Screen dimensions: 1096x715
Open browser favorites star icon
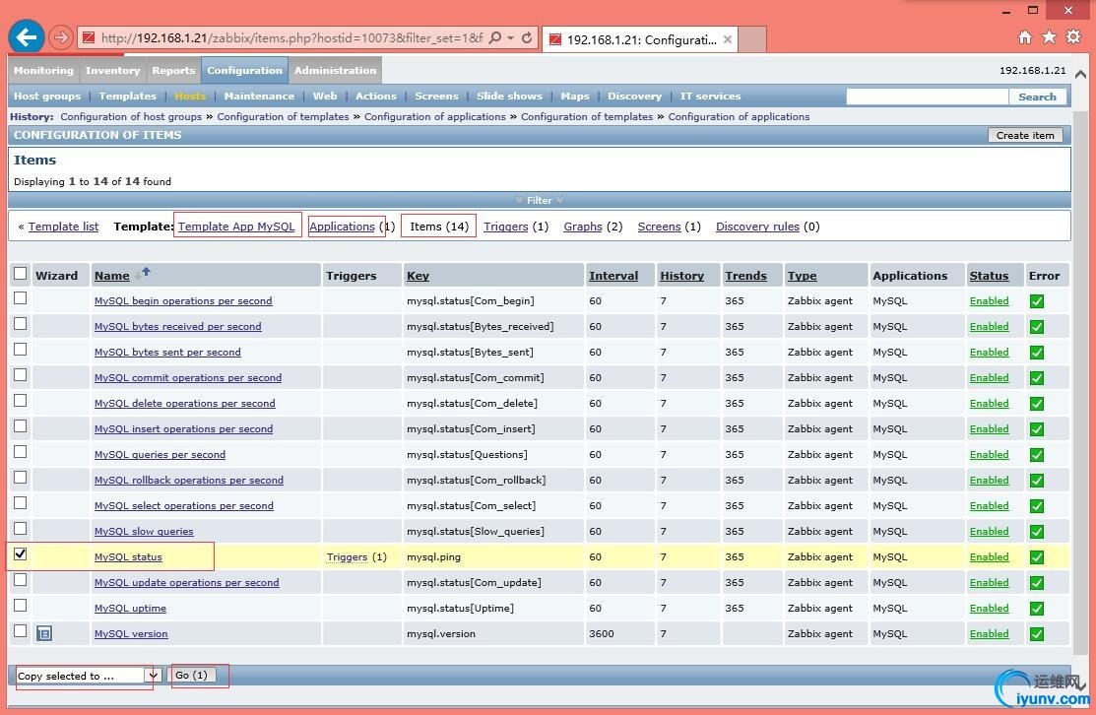1049,37
